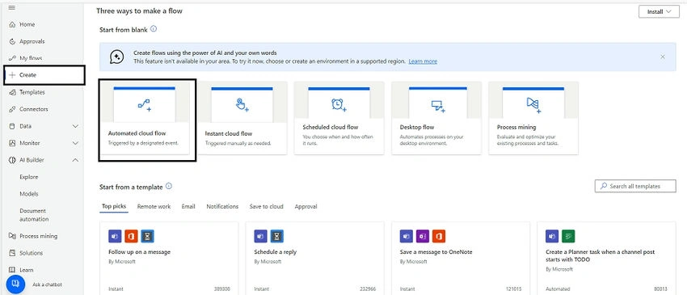Click the Create plus icon

click(x=12, y=75)
